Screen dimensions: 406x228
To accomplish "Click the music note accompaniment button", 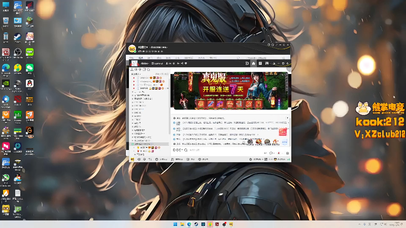I will (177, 159).
